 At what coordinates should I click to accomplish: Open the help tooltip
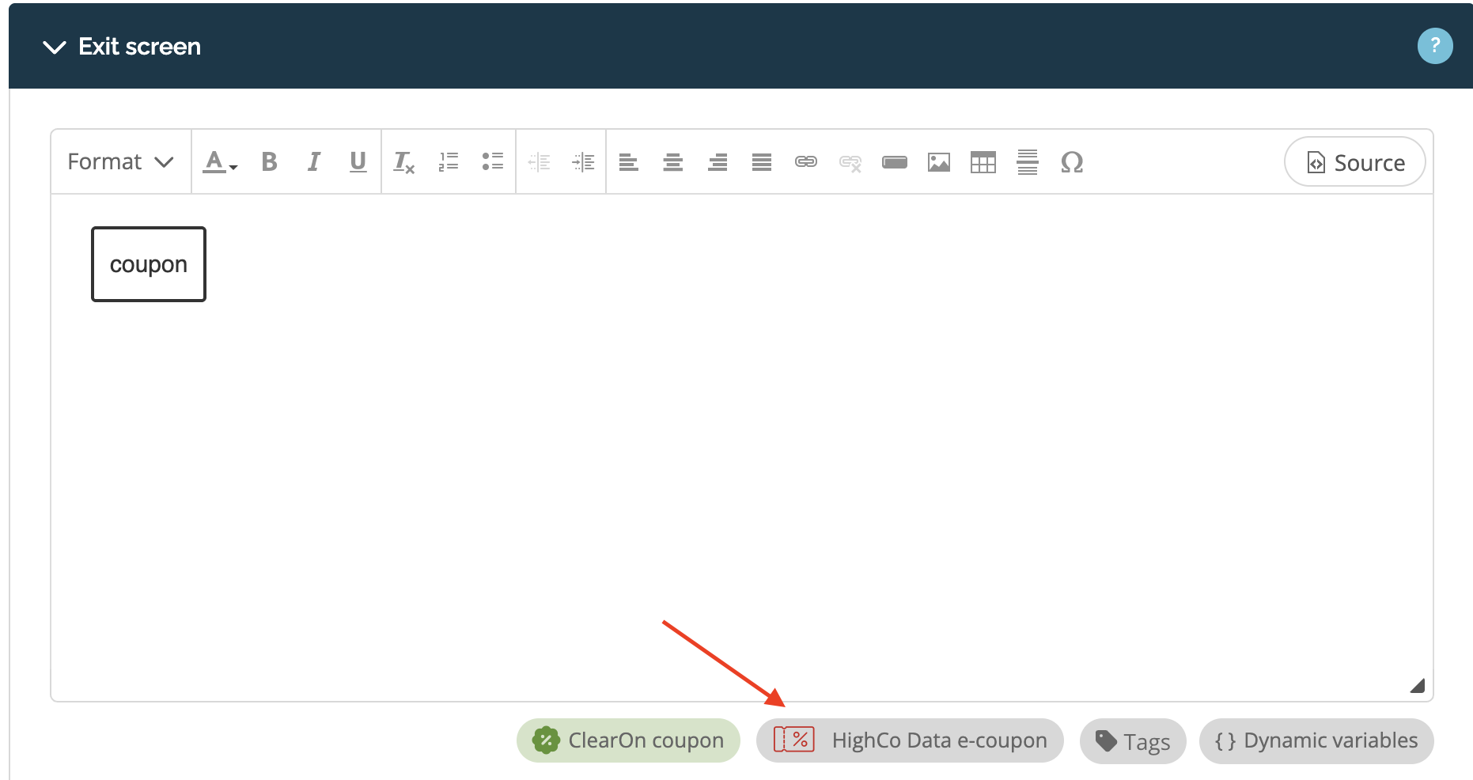point(1435,46)
